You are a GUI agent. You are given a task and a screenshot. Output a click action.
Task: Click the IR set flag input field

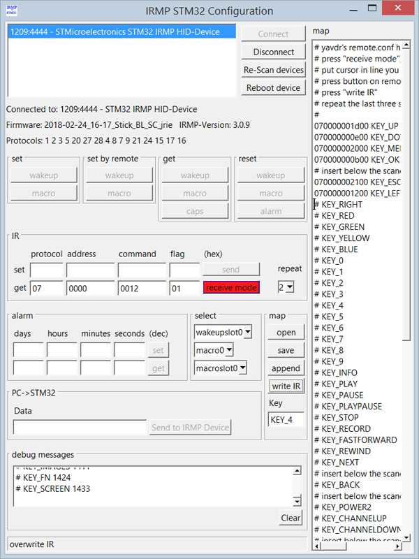click(x=184, y=270)
